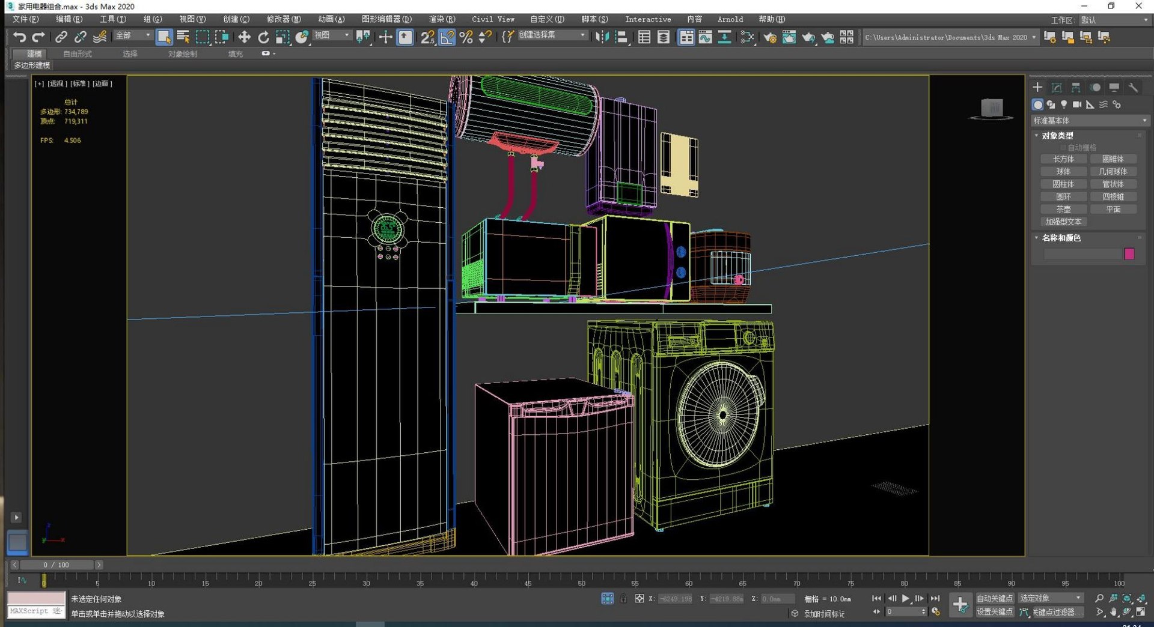Open Render Setup teapot-gear icon
This screenshot has width=1154, height=627.
pyautogui.click(x=769, y=37)
